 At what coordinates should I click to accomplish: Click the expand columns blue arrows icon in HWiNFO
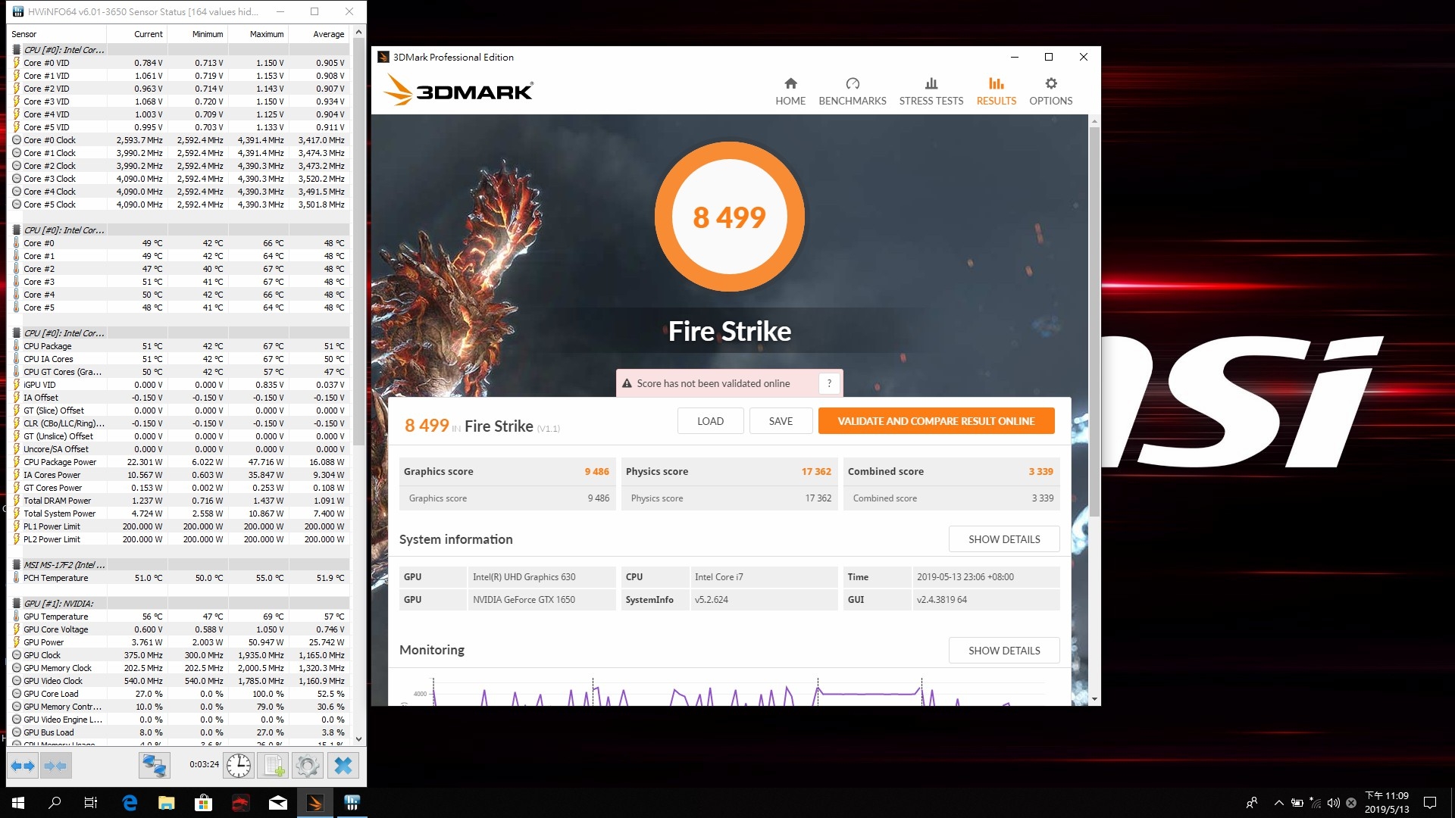(23, 766)
